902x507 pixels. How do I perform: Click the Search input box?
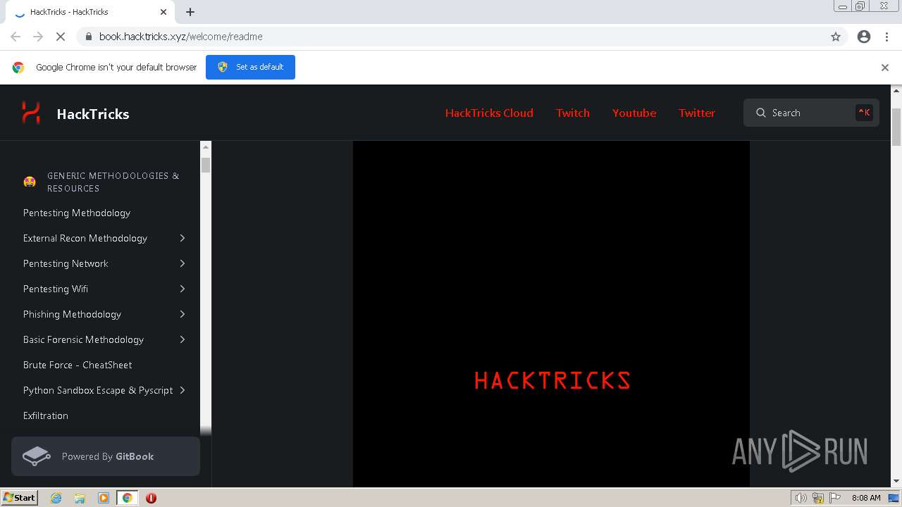click(x=811, y=113)
